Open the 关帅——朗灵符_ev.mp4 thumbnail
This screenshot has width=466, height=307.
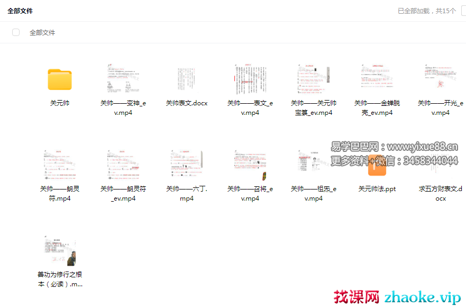[123, 165]
